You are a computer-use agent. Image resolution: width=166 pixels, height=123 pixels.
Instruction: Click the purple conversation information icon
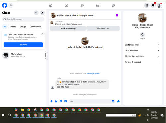point(117,15)
